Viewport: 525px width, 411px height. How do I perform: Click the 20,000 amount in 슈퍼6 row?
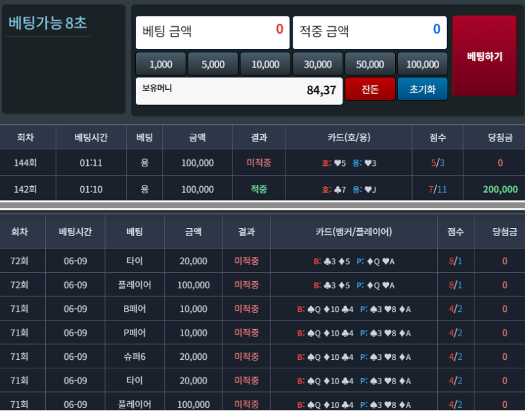coord(193,357)
